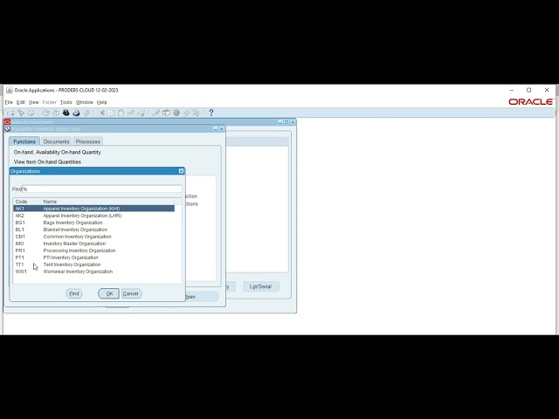Switch to the Functions tab in Navigator
The width and height of the screenshot is (559, 419).
[24, 141]
